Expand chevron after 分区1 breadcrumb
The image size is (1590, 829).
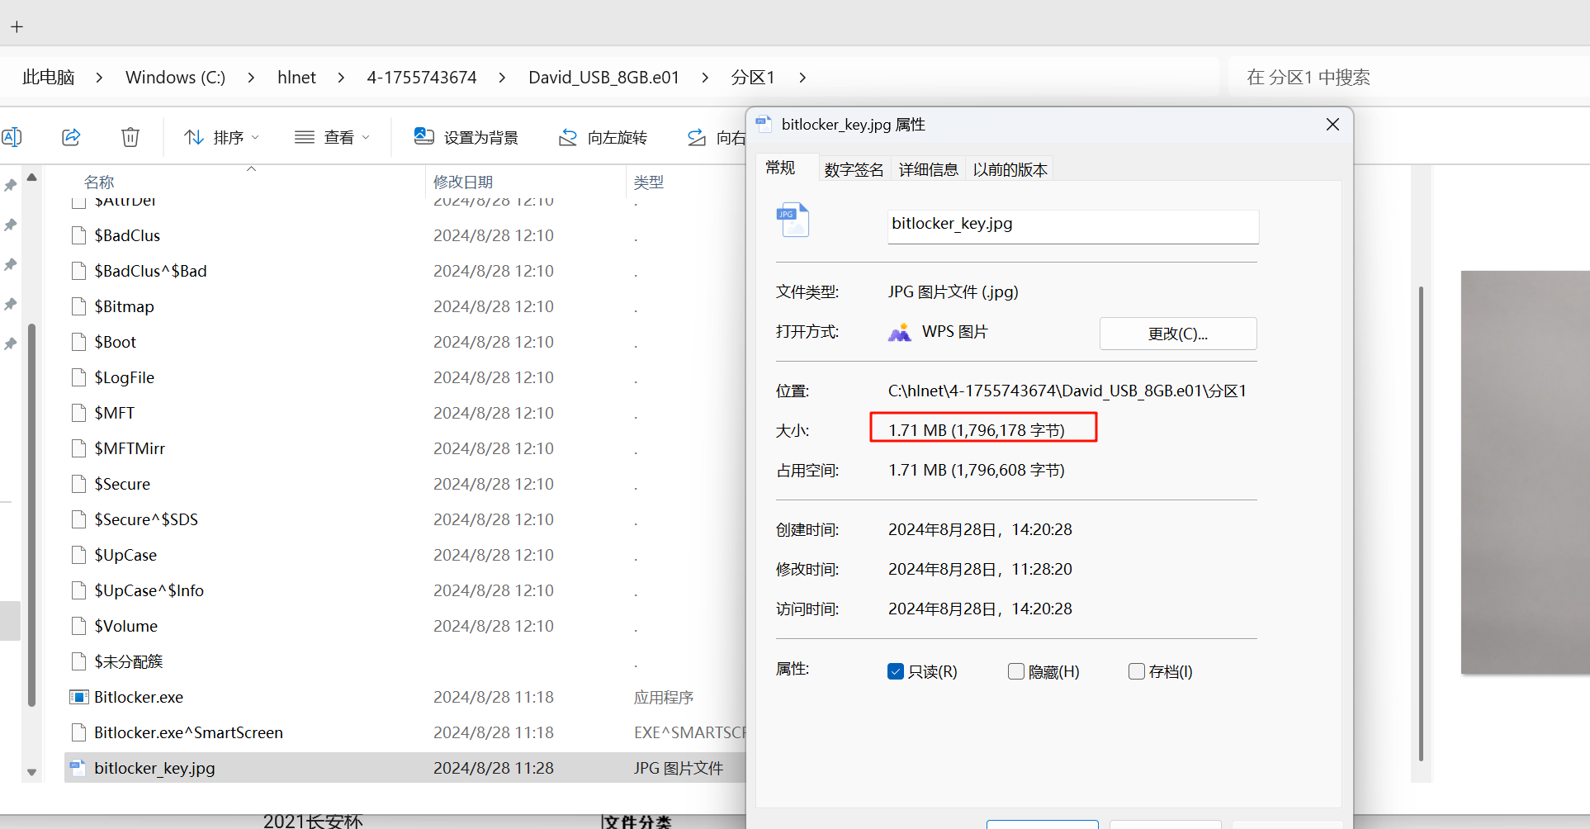click(x=802, y=78)
